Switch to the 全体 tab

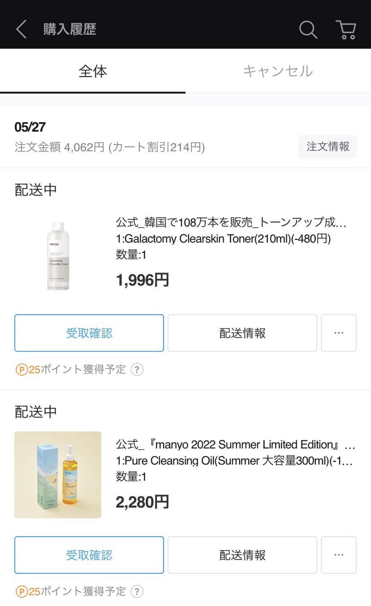tap(93, 71)
